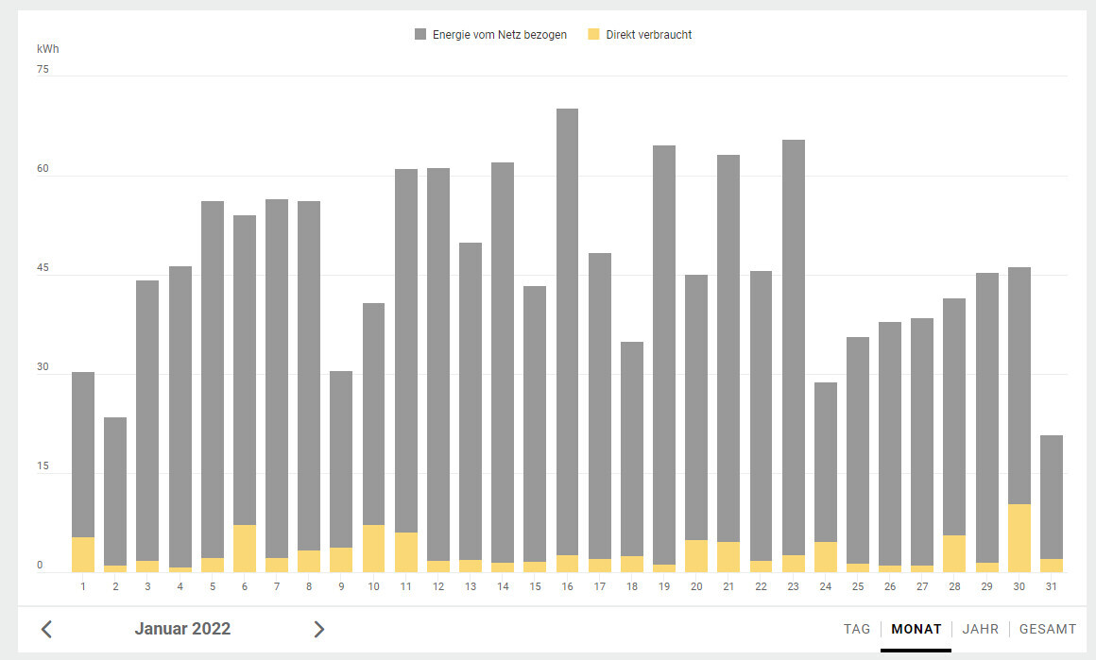Click day 31 label on x-axis
The height and width of the screenshot is (660, 1096).
click(x=1052, y=587)
